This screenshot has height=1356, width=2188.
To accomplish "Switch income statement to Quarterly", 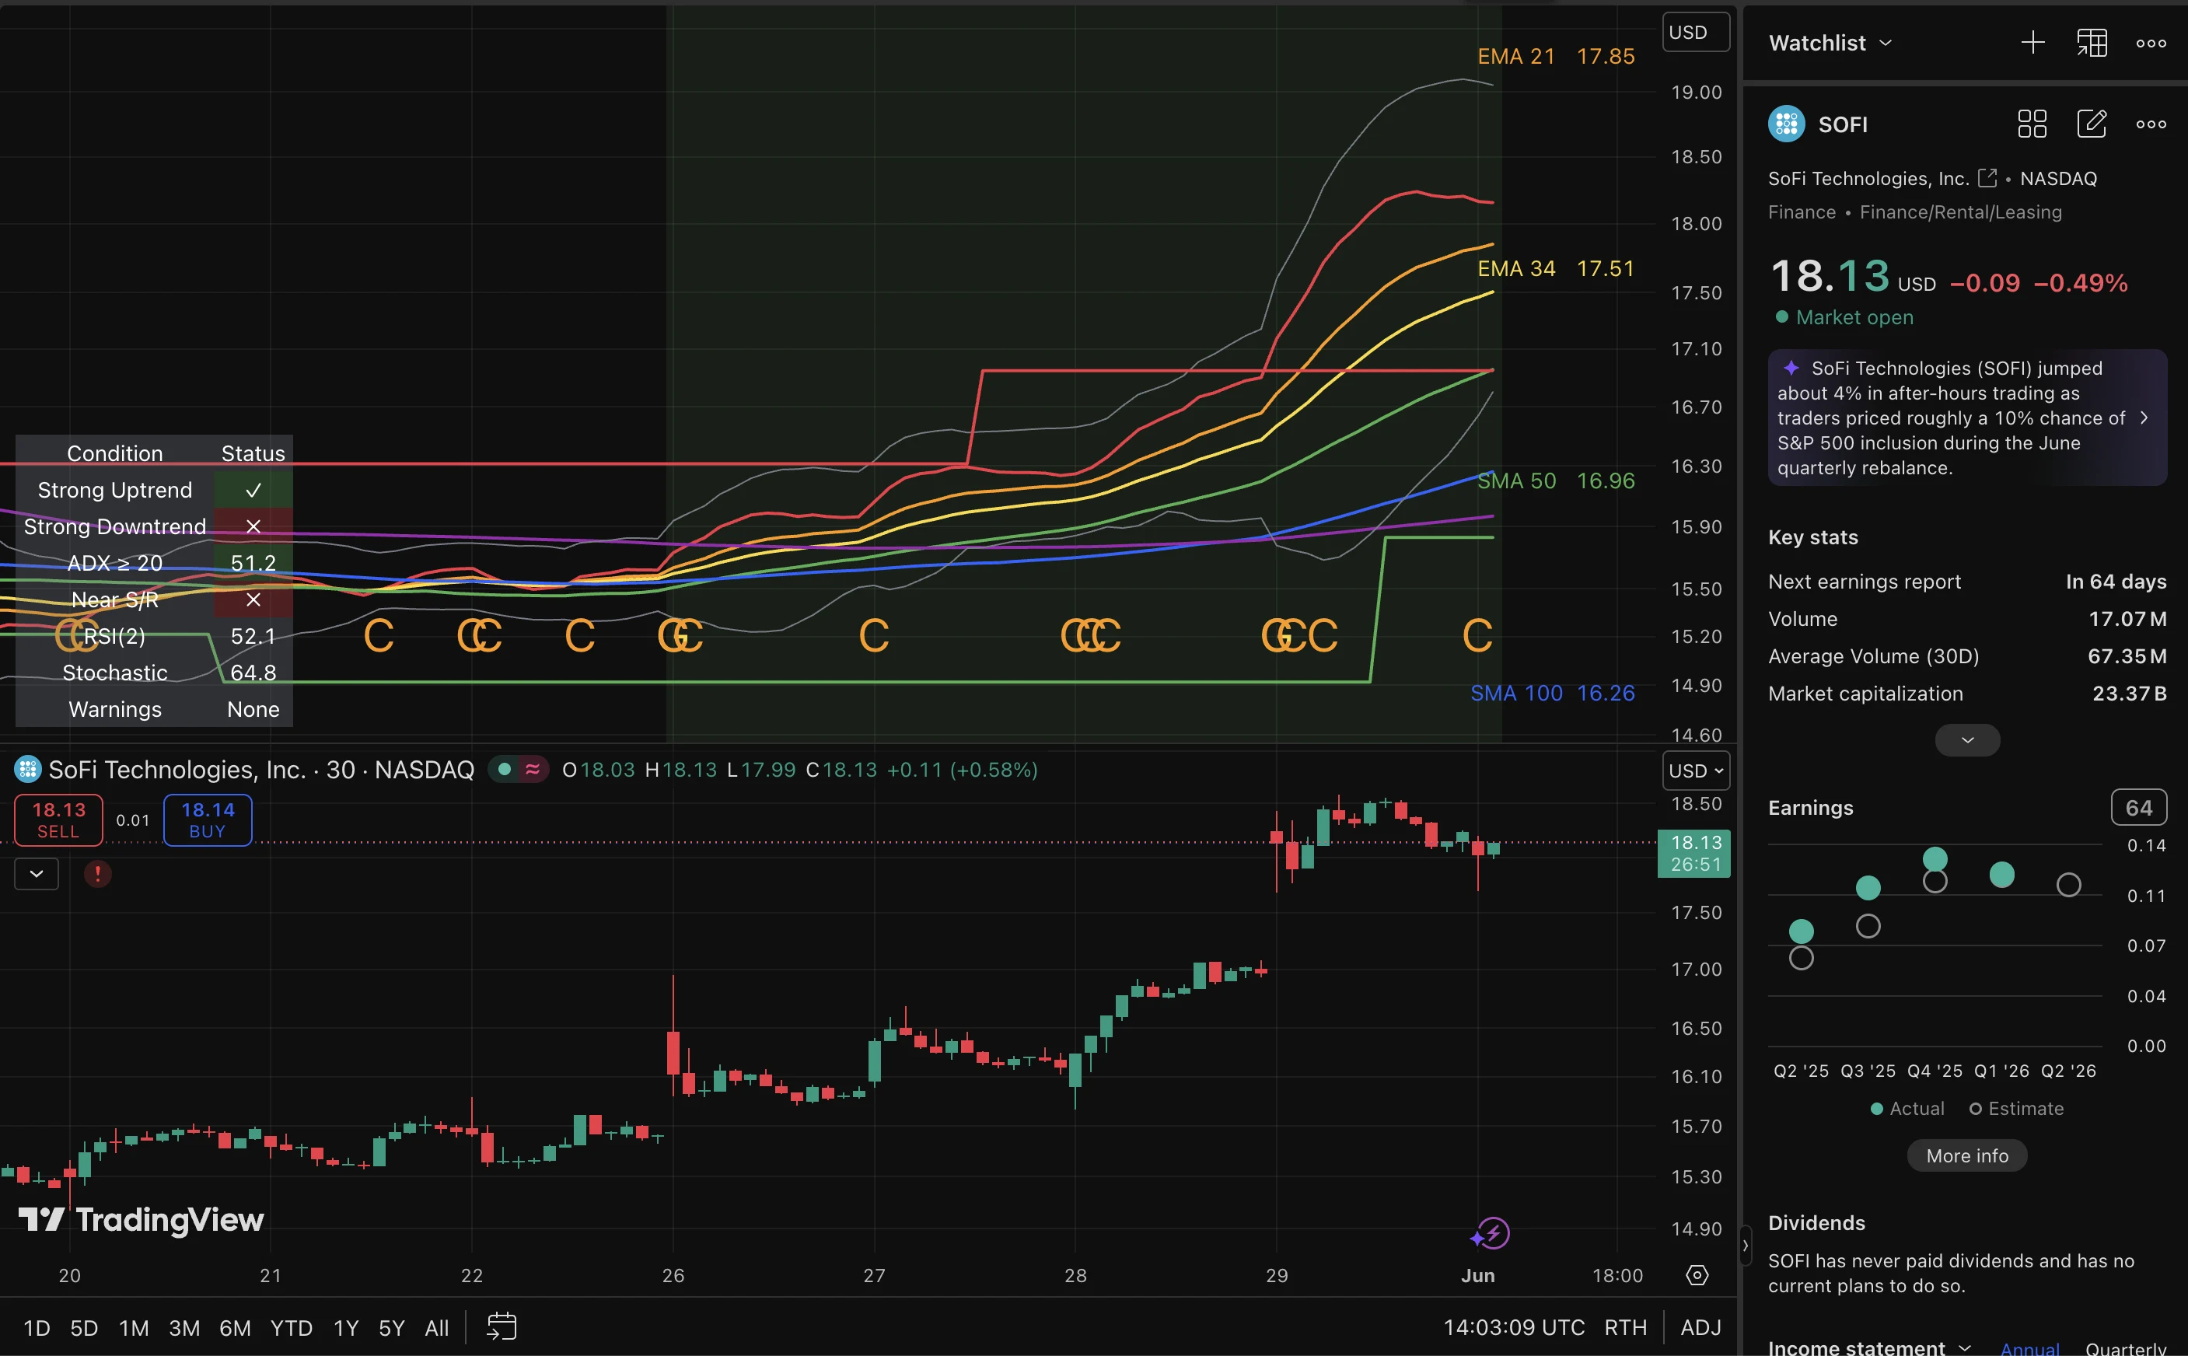I will coord(2125,1348).
